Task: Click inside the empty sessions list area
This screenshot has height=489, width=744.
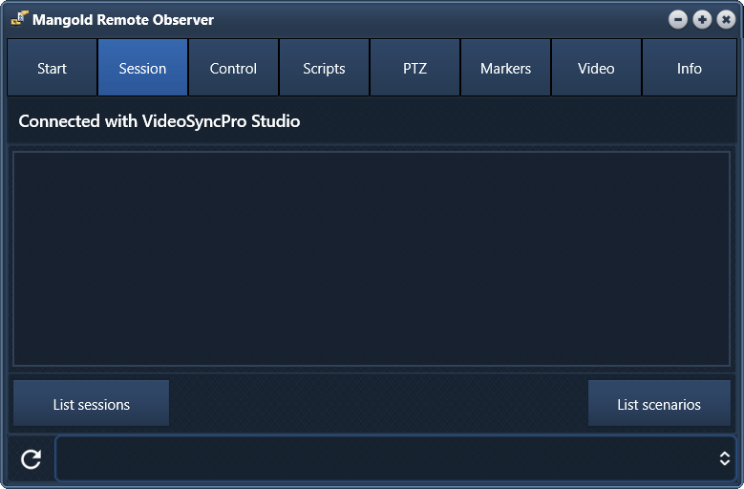Action: point(372,259)
